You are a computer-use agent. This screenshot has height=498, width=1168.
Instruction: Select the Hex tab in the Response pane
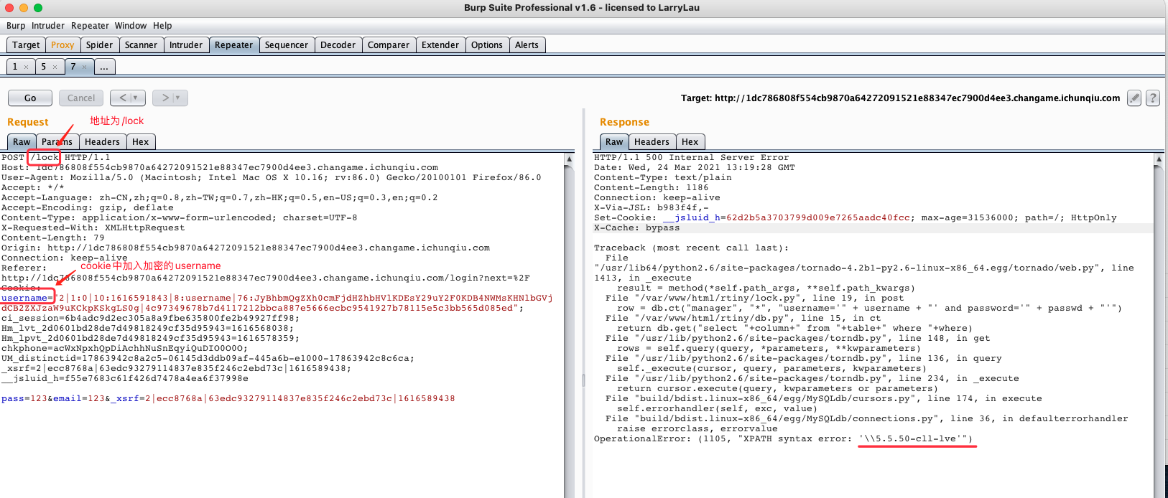tap(690, 142)
